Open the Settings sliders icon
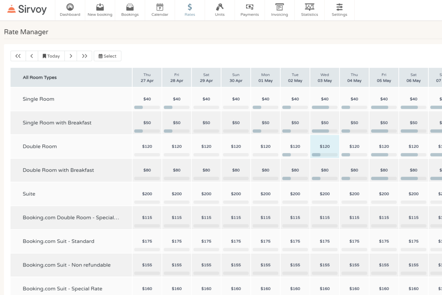 click(x=339, y=7)
